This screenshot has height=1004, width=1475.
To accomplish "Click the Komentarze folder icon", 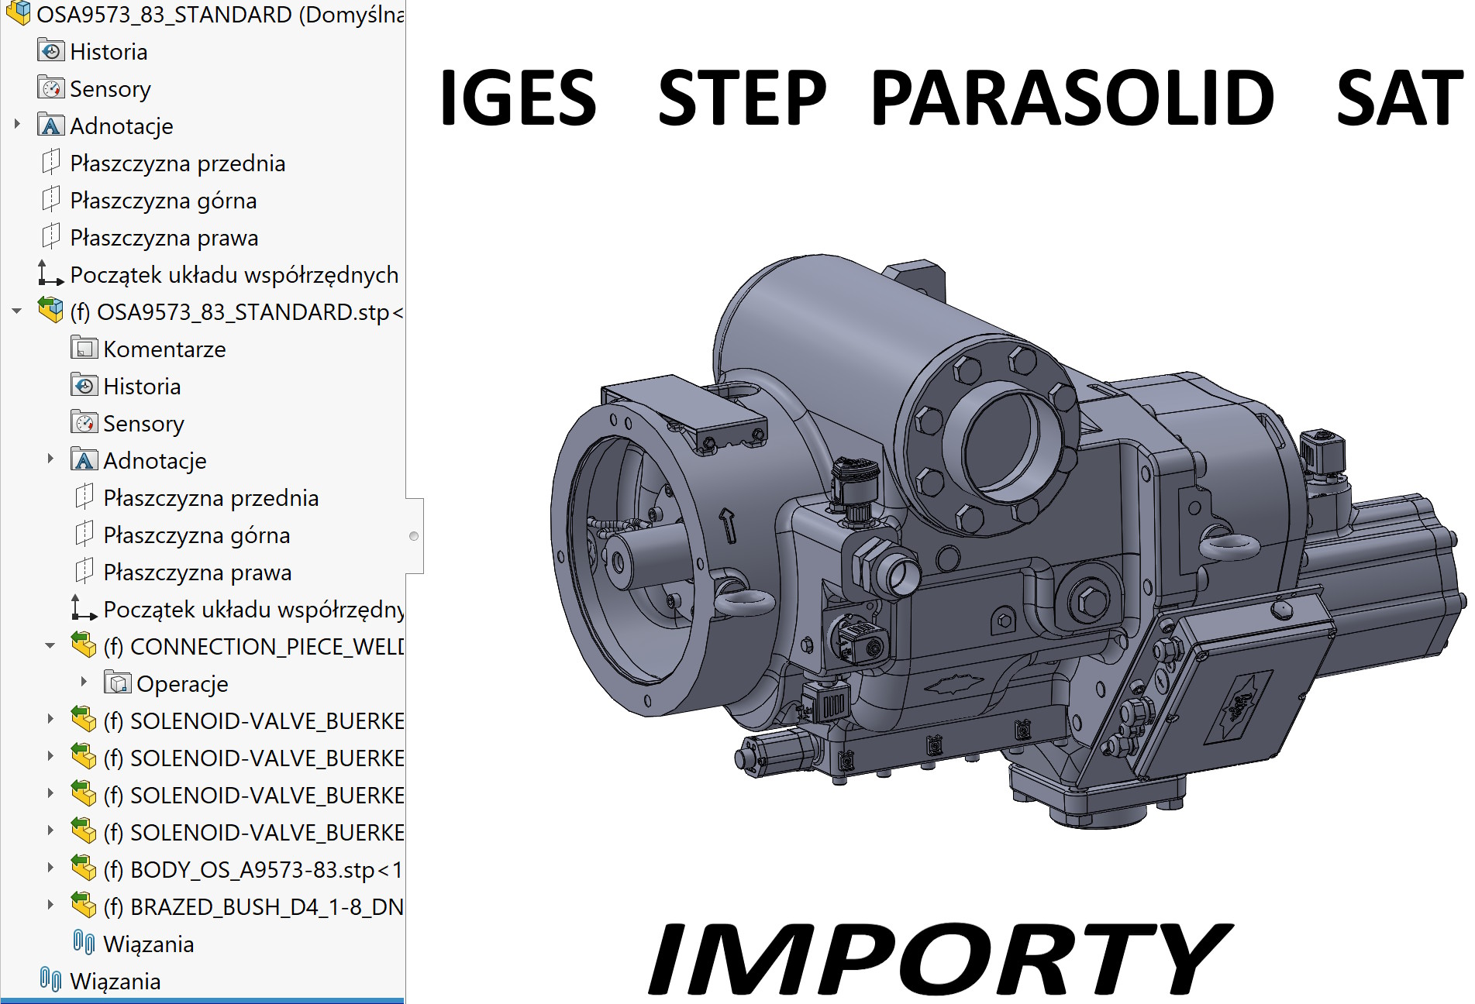I will pyautogui.click(x=84, y=349).
